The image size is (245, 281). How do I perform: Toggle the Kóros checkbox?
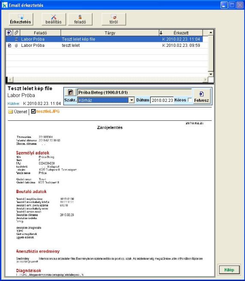click(x=190, y=100)
